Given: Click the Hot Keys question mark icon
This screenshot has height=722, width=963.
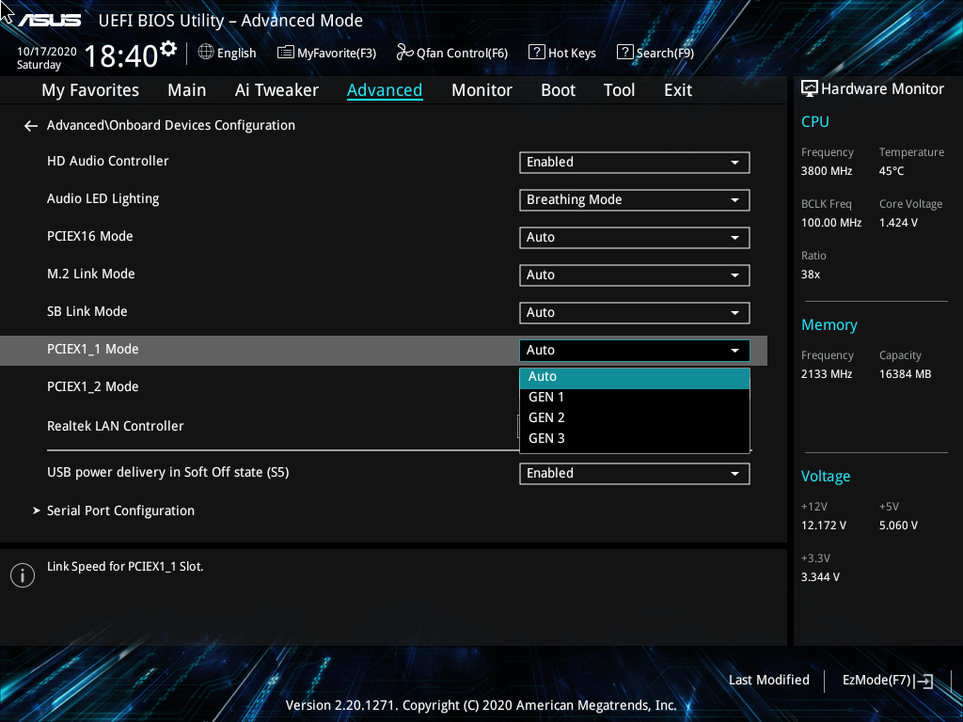Looking at the screenshot, I should click(536, 53).
